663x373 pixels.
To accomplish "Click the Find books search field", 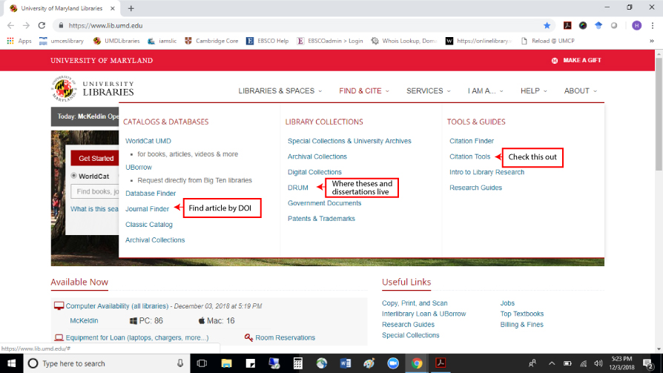I will (x=95, y=191).
